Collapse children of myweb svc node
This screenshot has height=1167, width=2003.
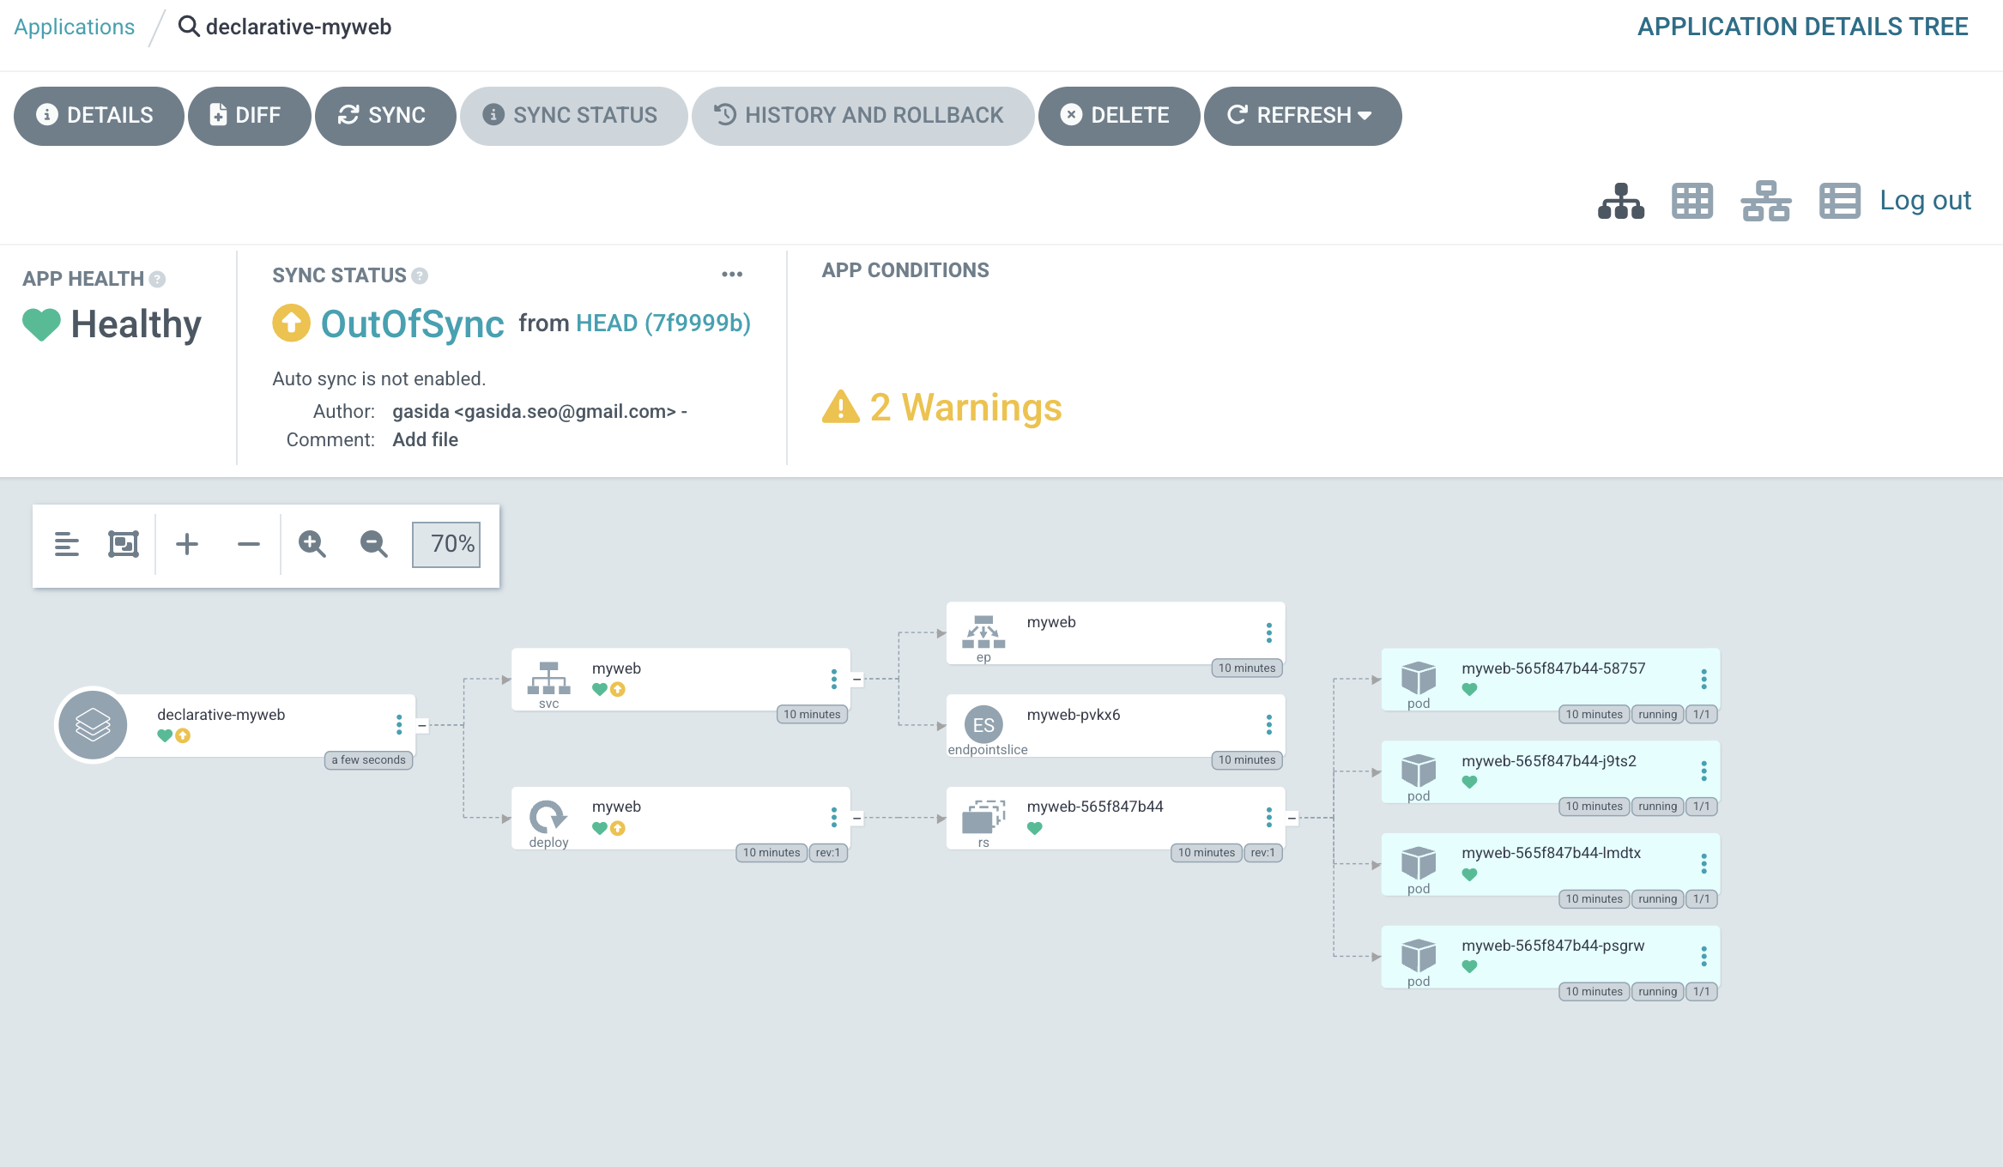856,680
